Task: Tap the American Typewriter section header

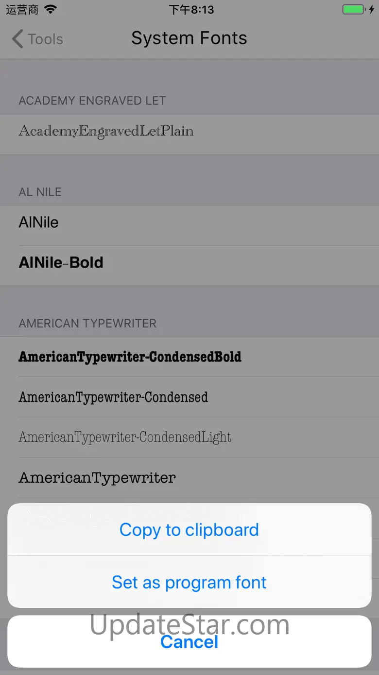Action: pos(87,324)
